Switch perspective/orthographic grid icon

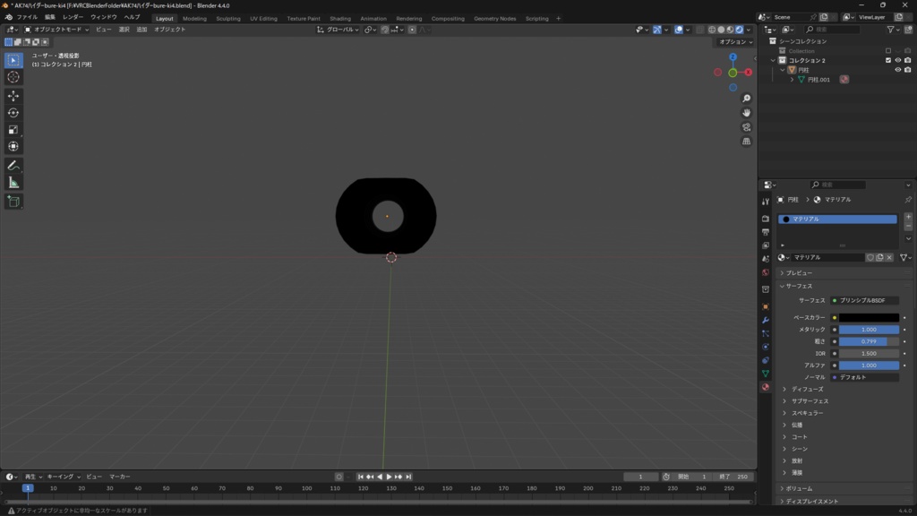(746, 141)
